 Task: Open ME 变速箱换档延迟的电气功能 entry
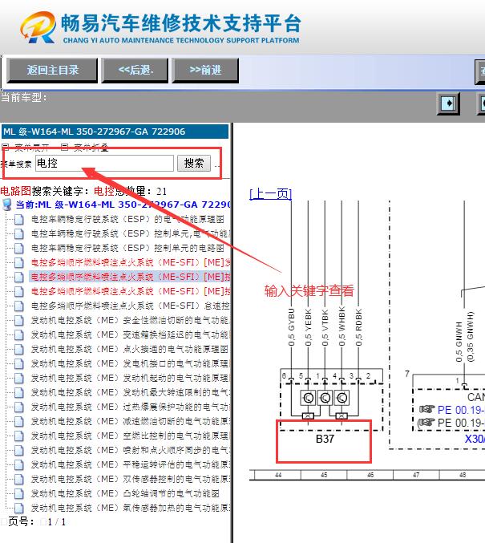pyautogui.click(x=131, y=334)
